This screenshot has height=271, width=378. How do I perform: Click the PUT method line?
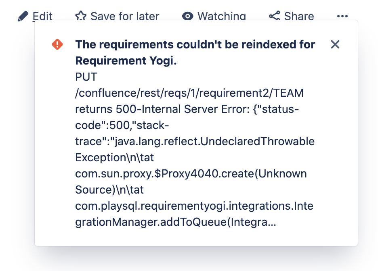[86, 77]
